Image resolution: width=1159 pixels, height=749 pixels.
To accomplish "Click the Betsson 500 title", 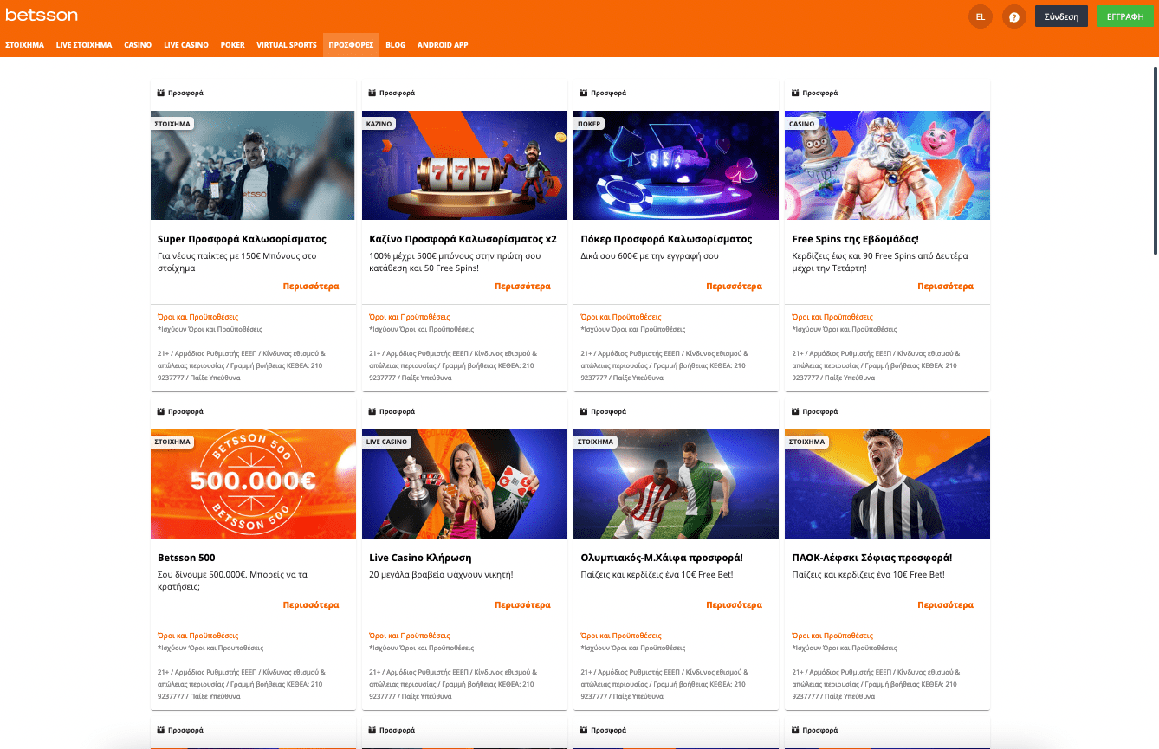I will pos(186,558).
